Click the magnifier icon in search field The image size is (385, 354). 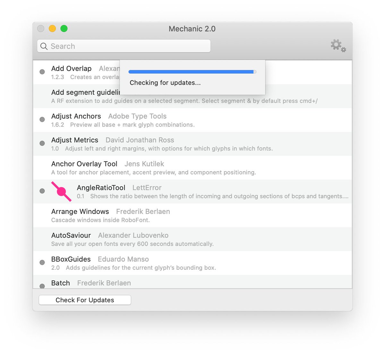[44, 46]
